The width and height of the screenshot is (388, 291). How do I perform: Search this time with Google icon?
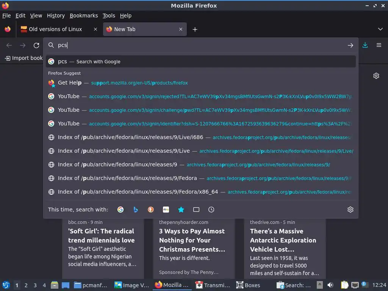(x=120, y=210)
